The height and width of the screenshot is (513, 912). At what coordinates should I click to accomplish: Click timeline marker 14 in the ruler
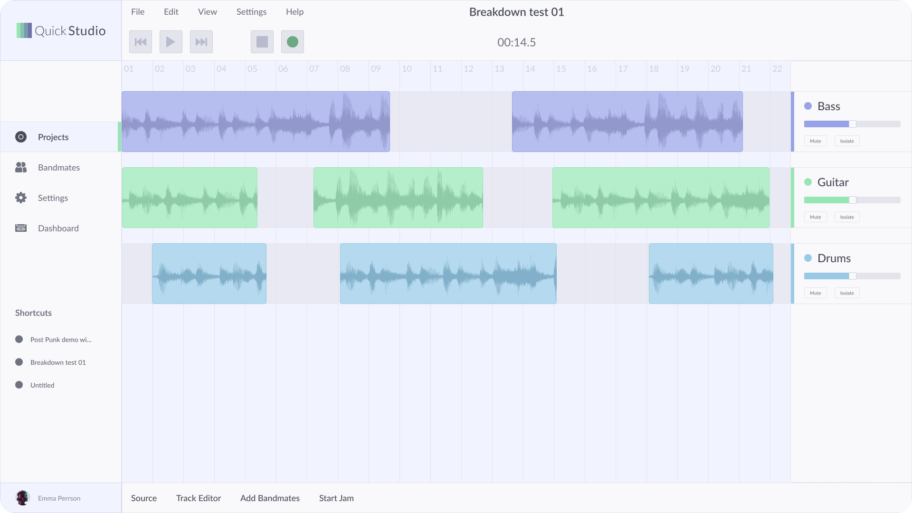[x=530, y=69]
